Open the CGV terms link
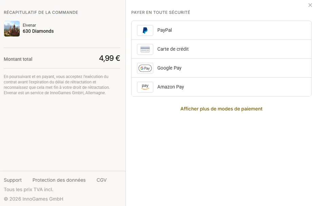The width and height of the screenshot is (315, 206). pyautogui.click(x=101, y=180)
